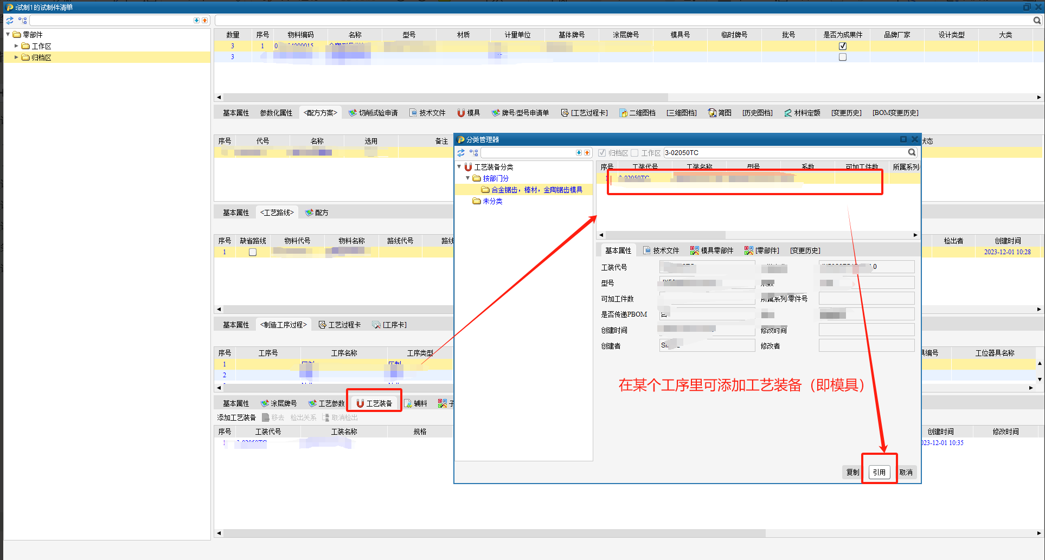Click the refresh icon in 分类管理器 toolbar
Image resolution: width=1045 pixels, height=560 pixels.
461,153
